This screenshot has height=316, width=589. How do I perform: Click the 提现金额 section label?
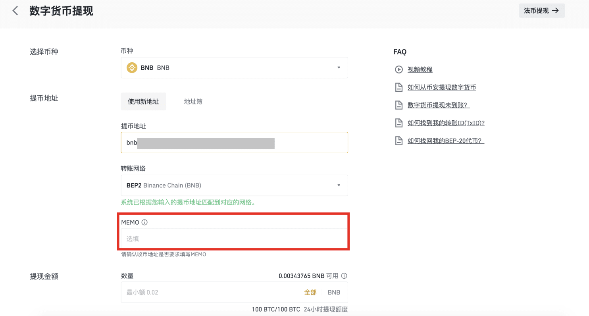click(44, 277)
